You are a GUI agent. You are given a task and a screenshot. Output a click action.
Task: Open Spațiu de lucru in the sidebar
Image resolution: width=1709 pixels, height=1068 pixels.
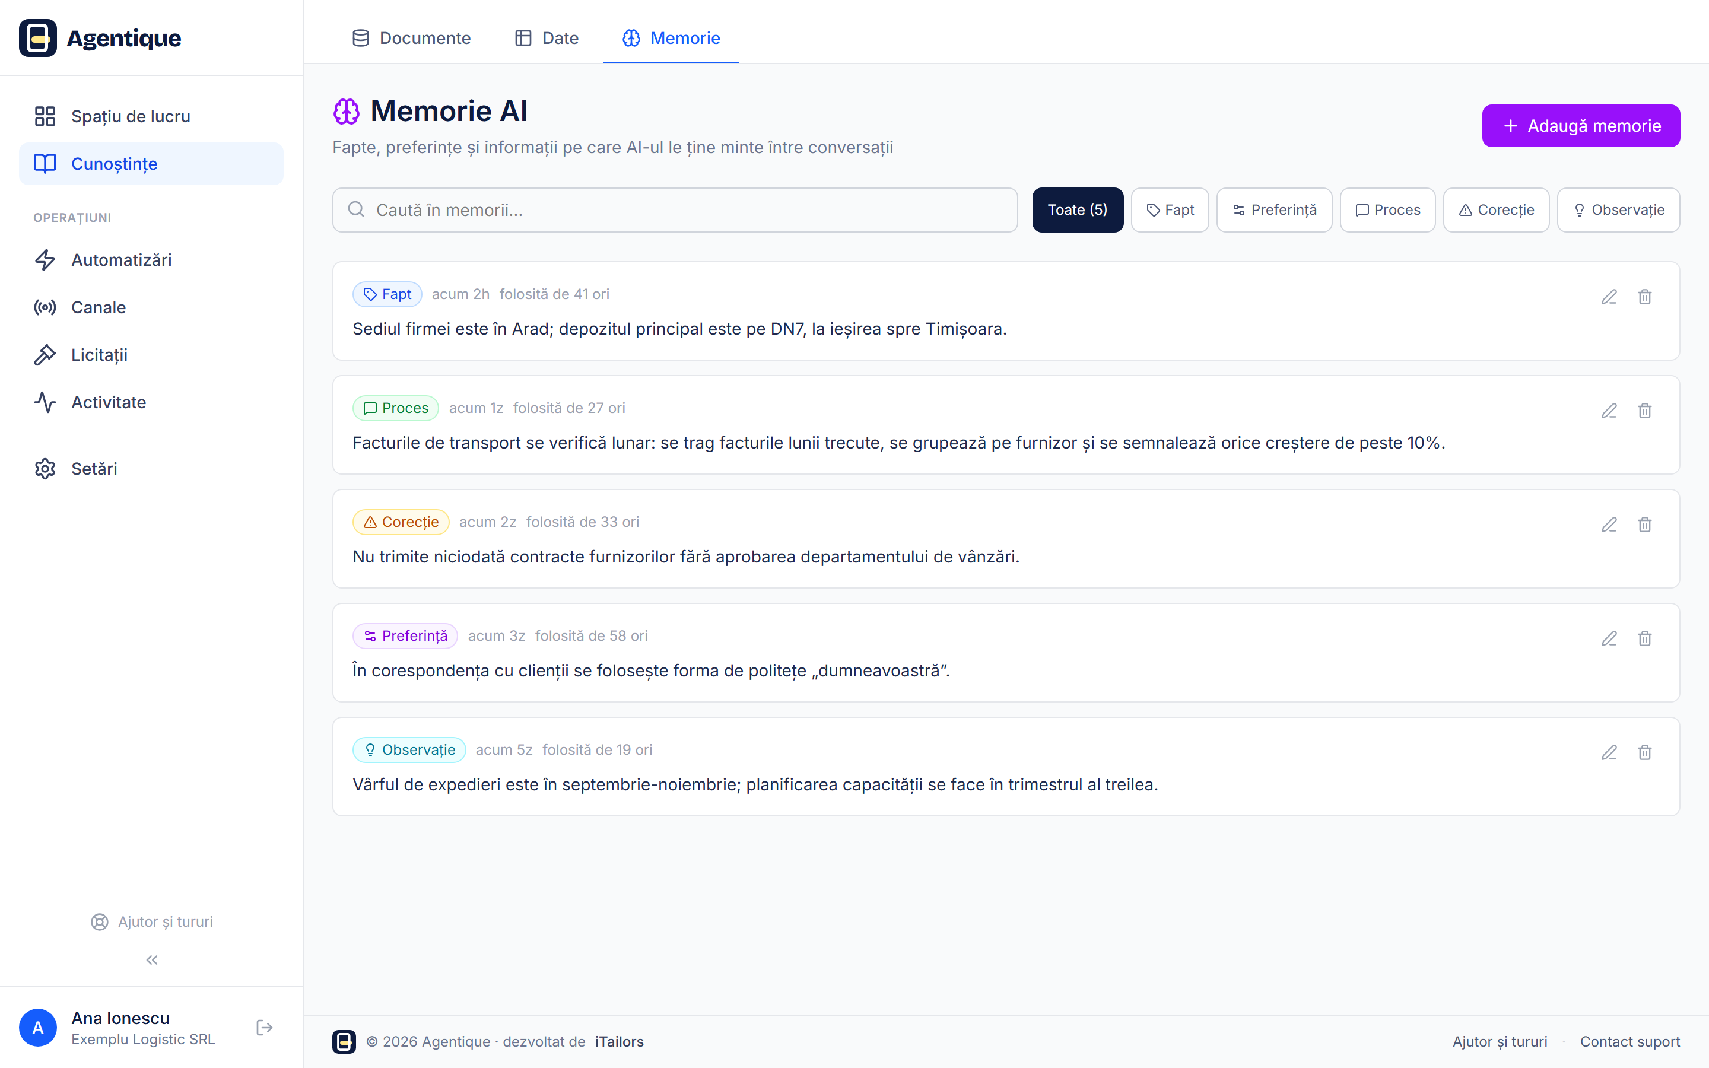(x=151, y=116)
